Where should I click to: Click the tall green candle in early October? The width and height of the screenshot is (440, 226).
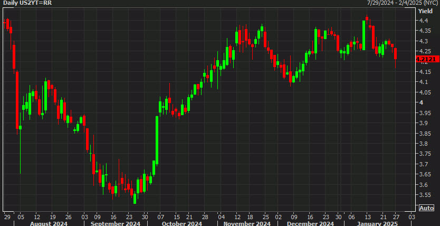pos(157,140)
